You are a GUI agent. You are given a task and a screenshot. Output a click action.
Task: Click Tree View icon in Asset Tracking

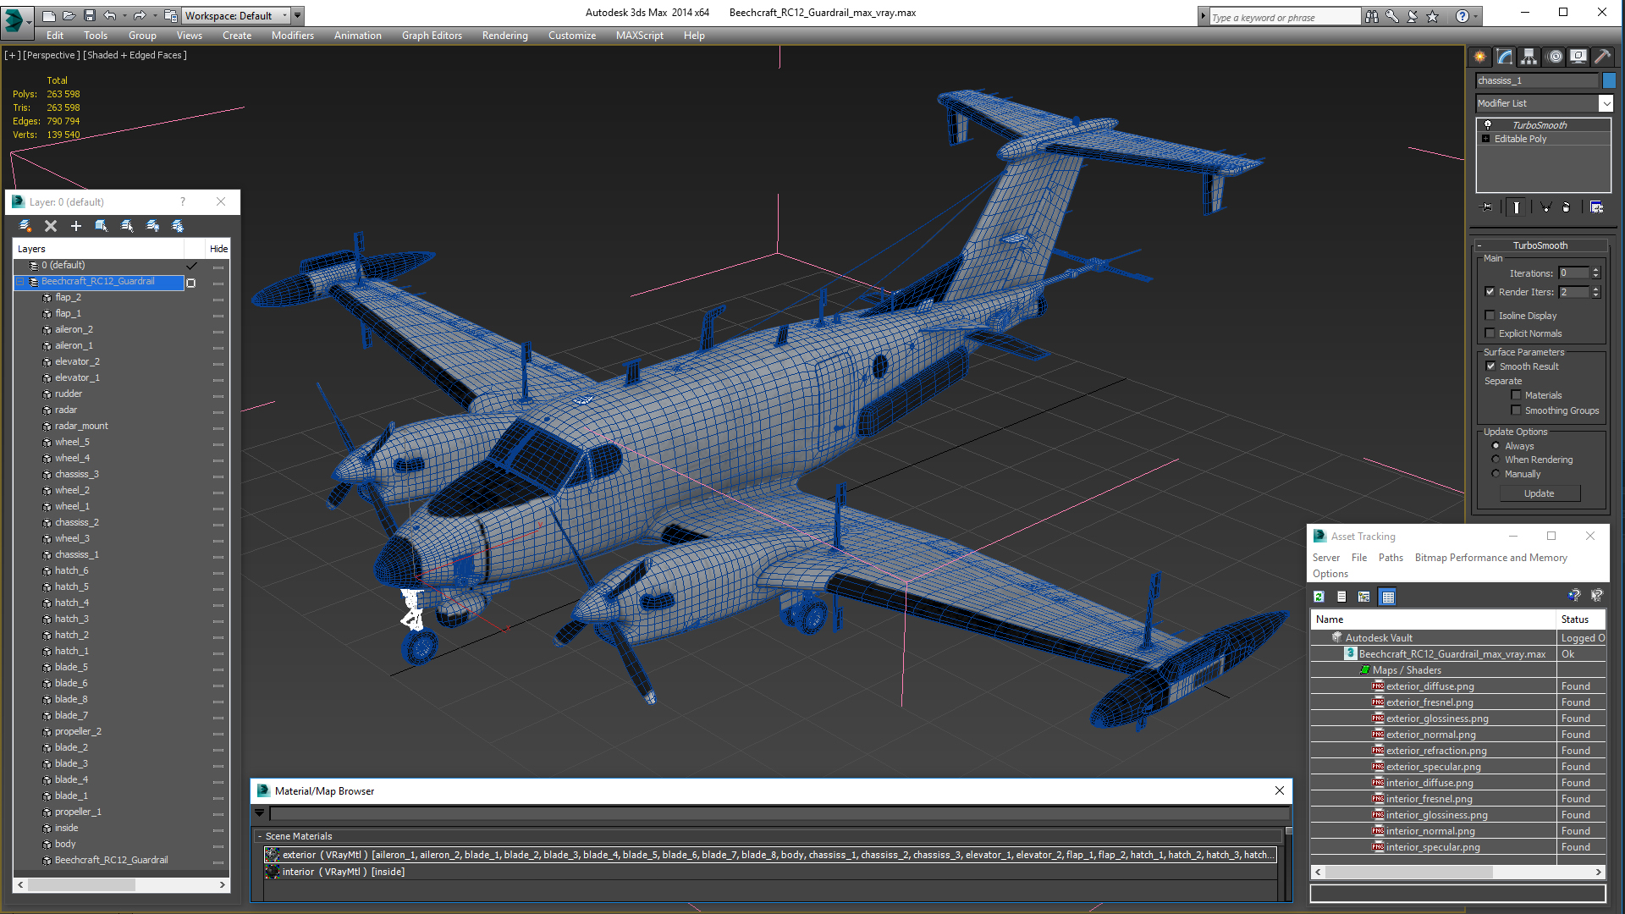point(1363,597)
